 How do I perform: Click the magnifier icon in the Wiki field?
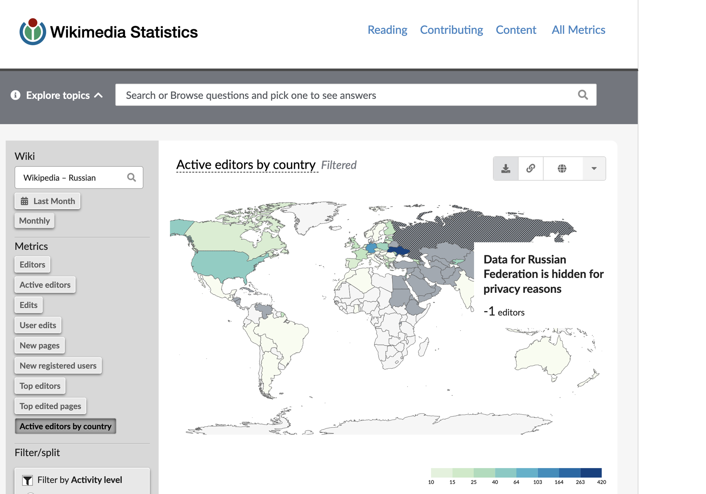pos(131,177)
